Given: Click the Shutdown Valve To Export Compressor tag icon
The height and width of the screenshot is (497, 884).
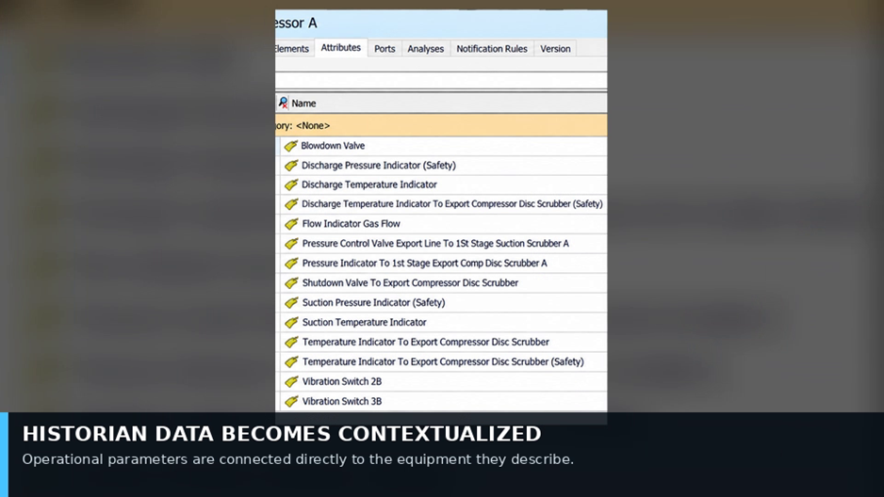Looking at the screenshot, I should [291, 283].
